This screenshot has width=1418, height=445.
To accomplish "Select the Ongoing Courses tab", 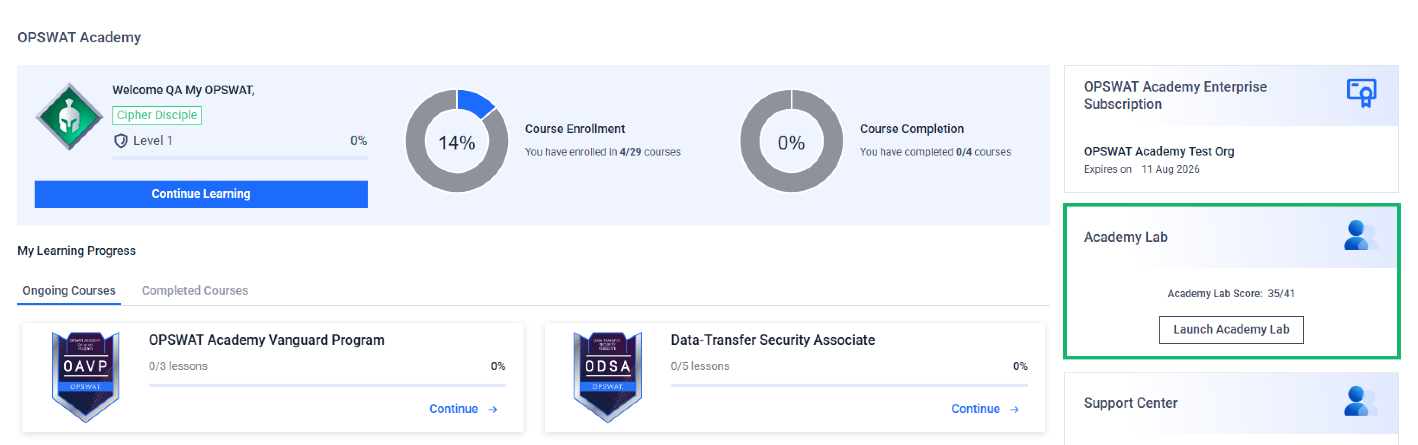I will 69,290.
